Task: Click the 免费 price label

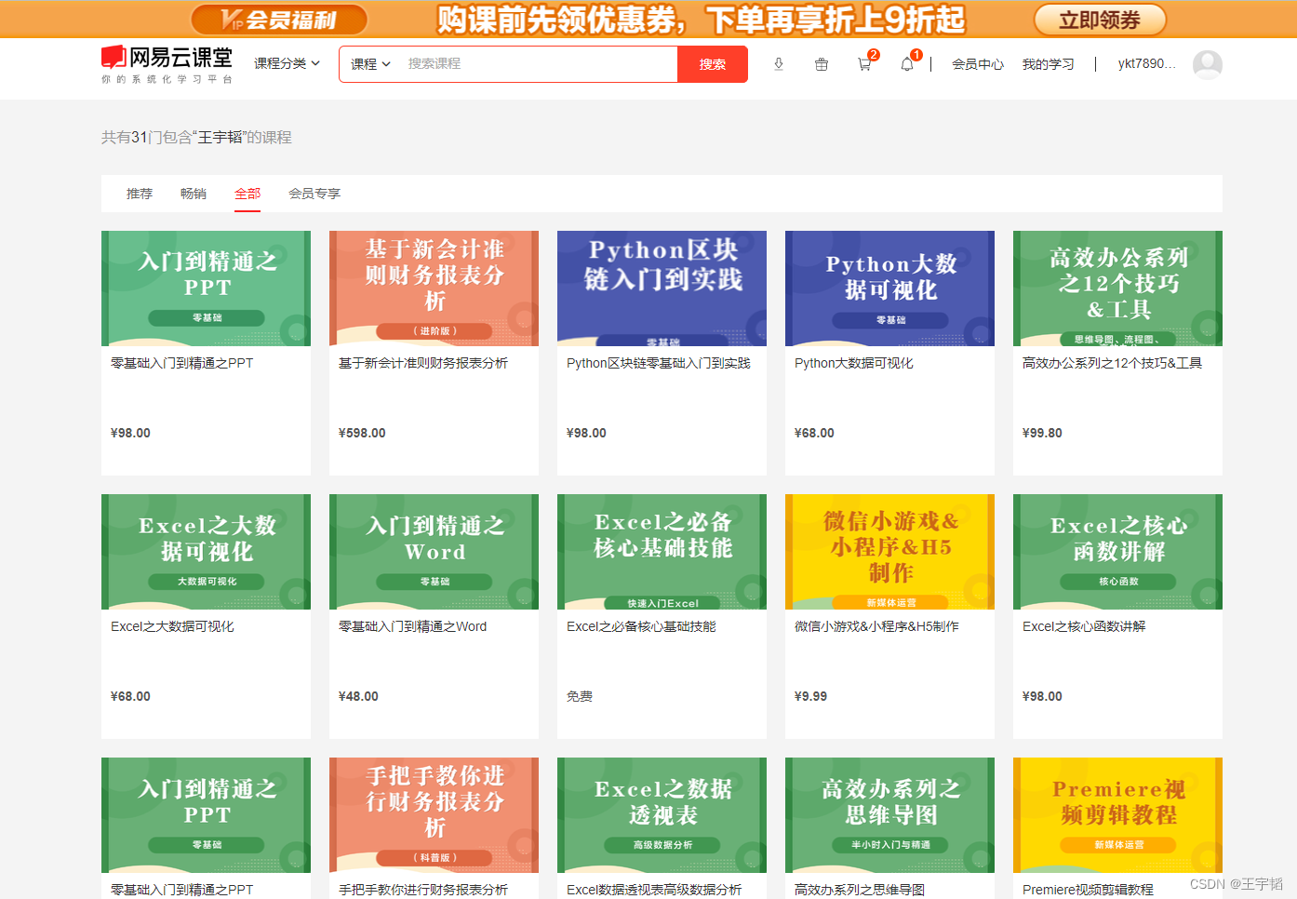Action: click(x=580, y=696)
